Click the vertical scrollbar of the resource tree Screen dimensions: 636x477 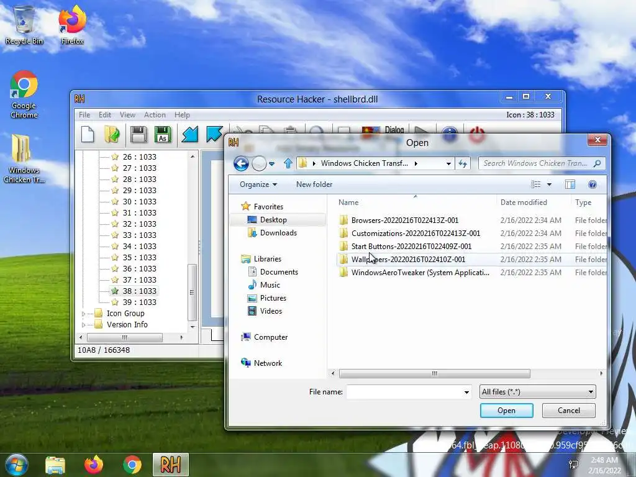[193, 292]
